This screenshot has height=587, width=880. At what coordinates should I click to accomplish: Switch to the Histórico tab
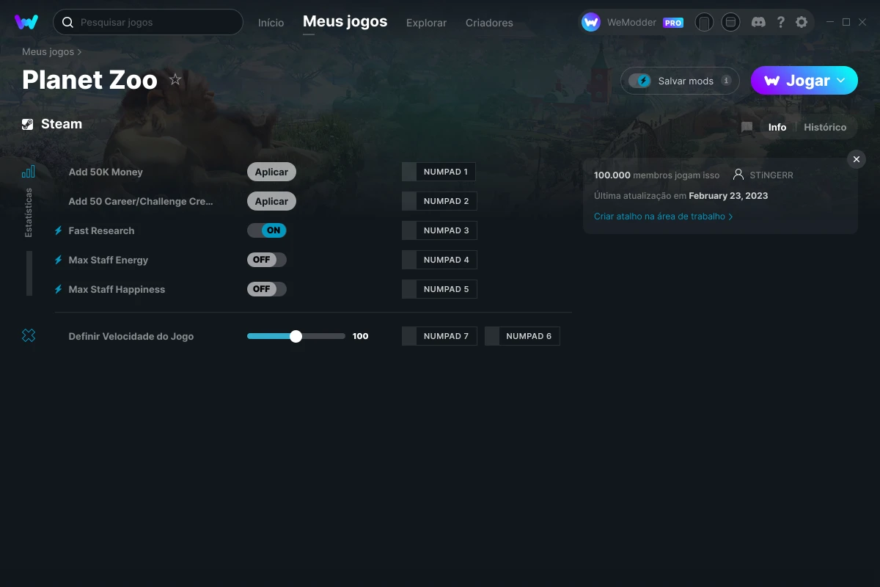coord(825,127)
